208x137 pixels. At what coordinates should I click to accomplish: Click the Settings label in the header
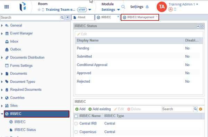pyautogui.click(x=137, y=7)
